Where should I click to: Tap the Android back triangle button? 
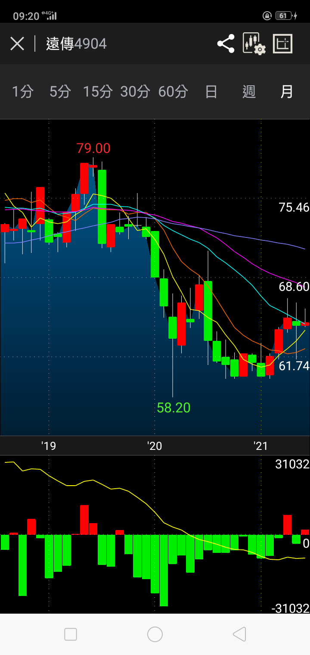point(239,634)
